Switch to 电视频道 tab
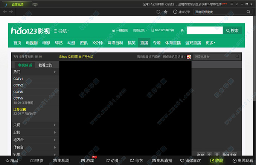Viewport: 256px width, 165px height. 25,65
